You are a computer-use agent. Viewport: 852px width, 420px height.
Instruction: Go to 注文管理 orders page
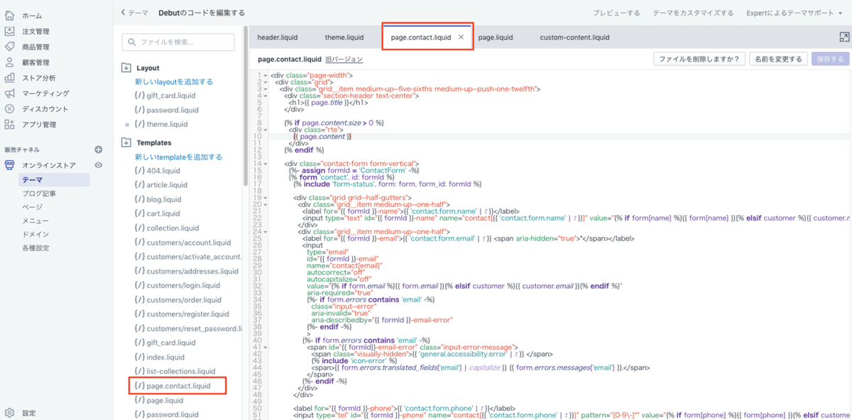(35, 31)
